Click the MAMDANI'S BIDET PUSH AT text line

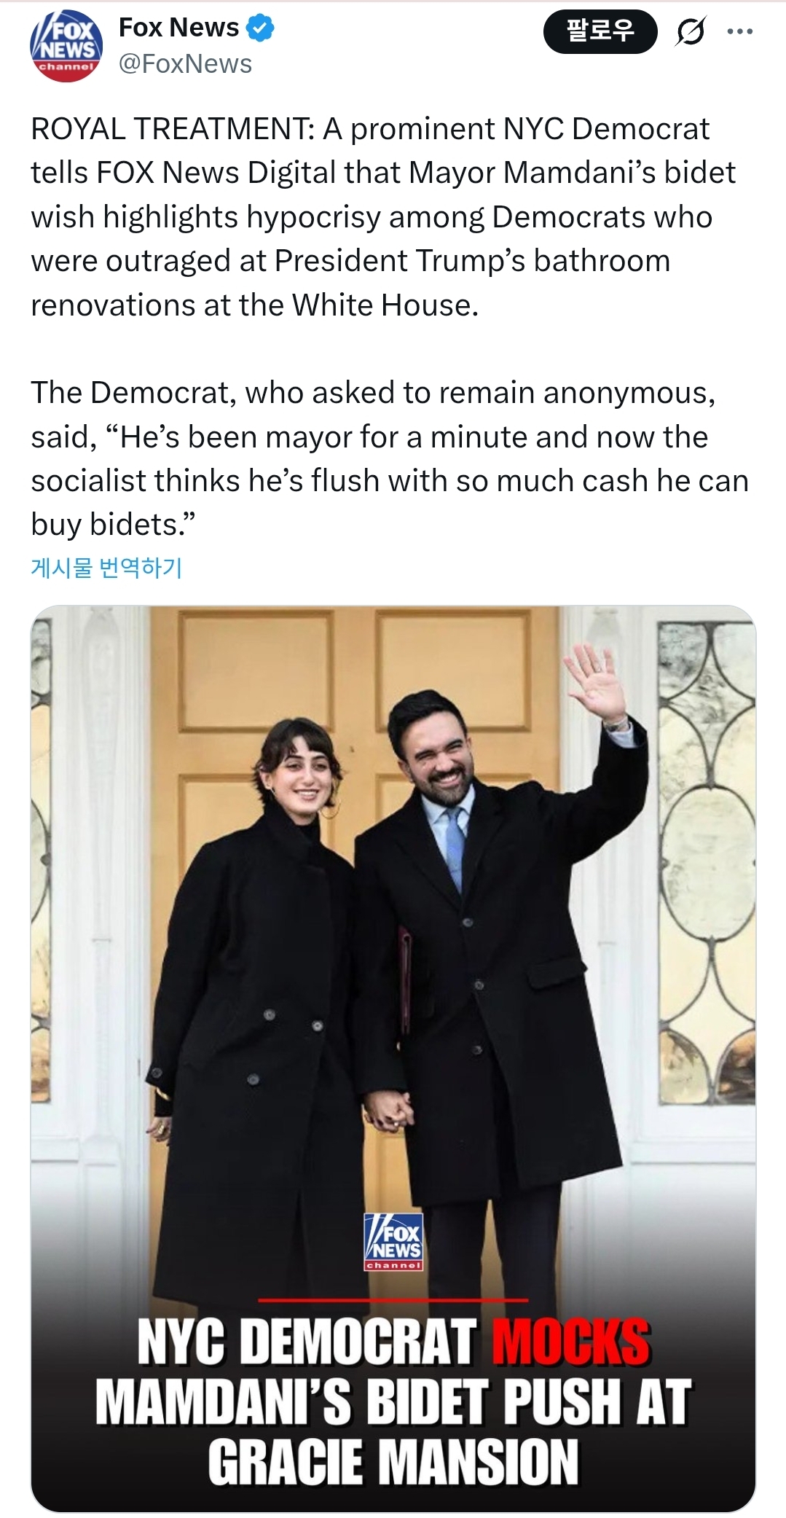coord(393,1401)
